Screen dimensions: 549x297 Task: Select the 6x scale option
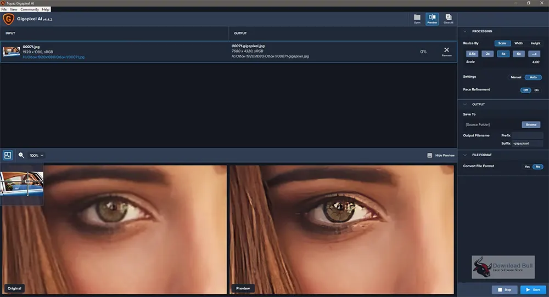pyautogui.click(x=519, y=54)
